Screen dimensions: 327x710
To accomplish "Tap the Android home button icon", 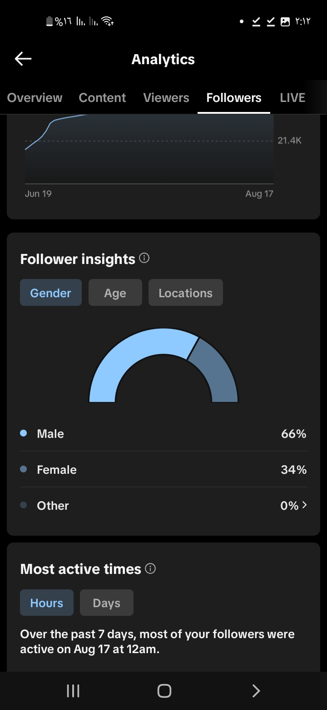I will click(164, 691).
